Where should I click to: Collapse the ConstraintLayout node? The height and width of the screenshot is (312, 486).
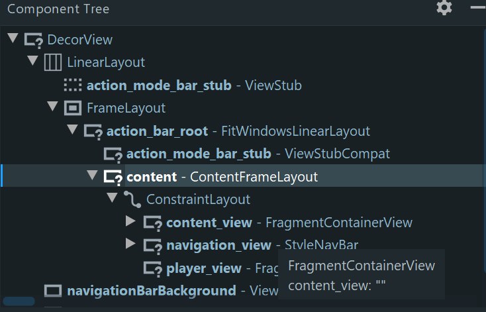(x=111, y=198)
